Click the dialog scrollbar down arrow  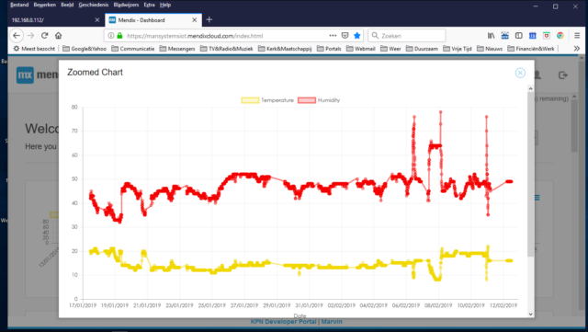pyautogui.click(x=530, y=314)
